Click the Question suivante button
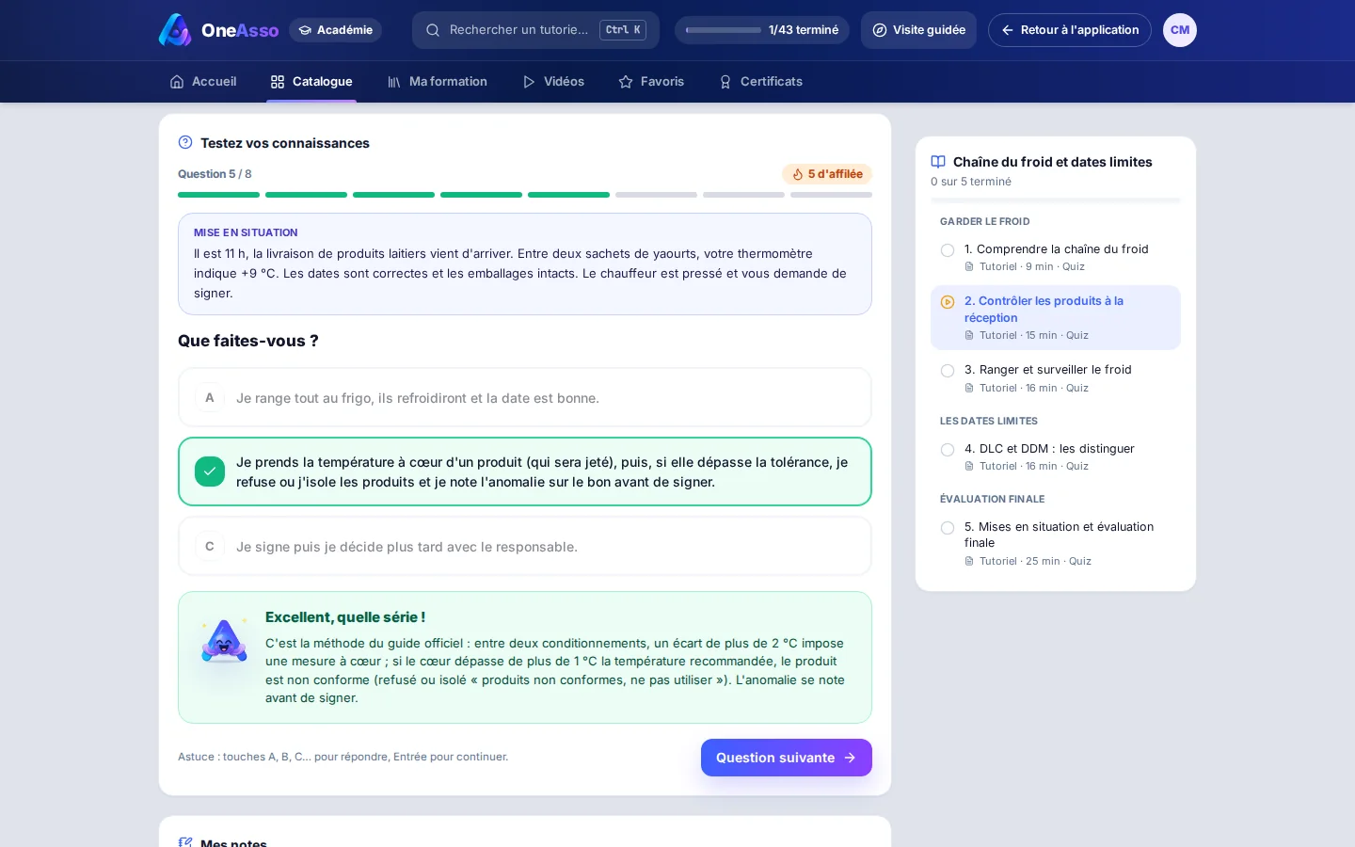The image size is (1355, 847). click(x=787, y=758)
